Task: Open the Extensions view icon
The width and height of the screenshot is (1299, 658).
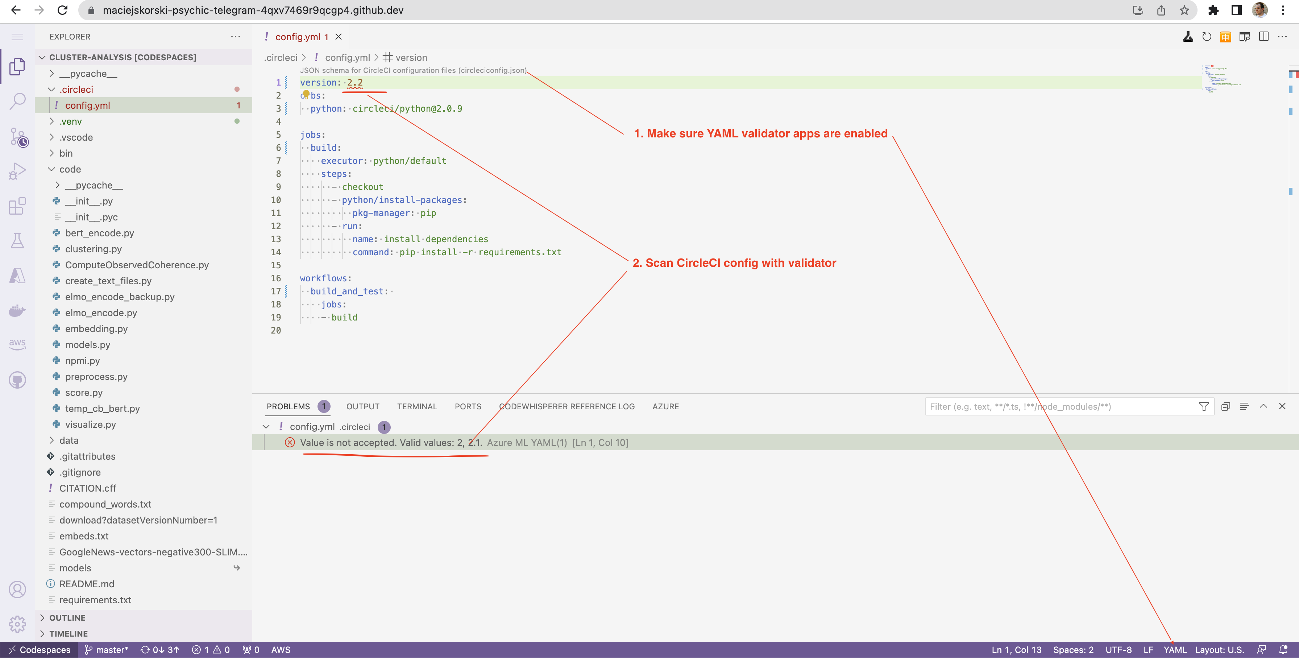Action: coord(17,206)
